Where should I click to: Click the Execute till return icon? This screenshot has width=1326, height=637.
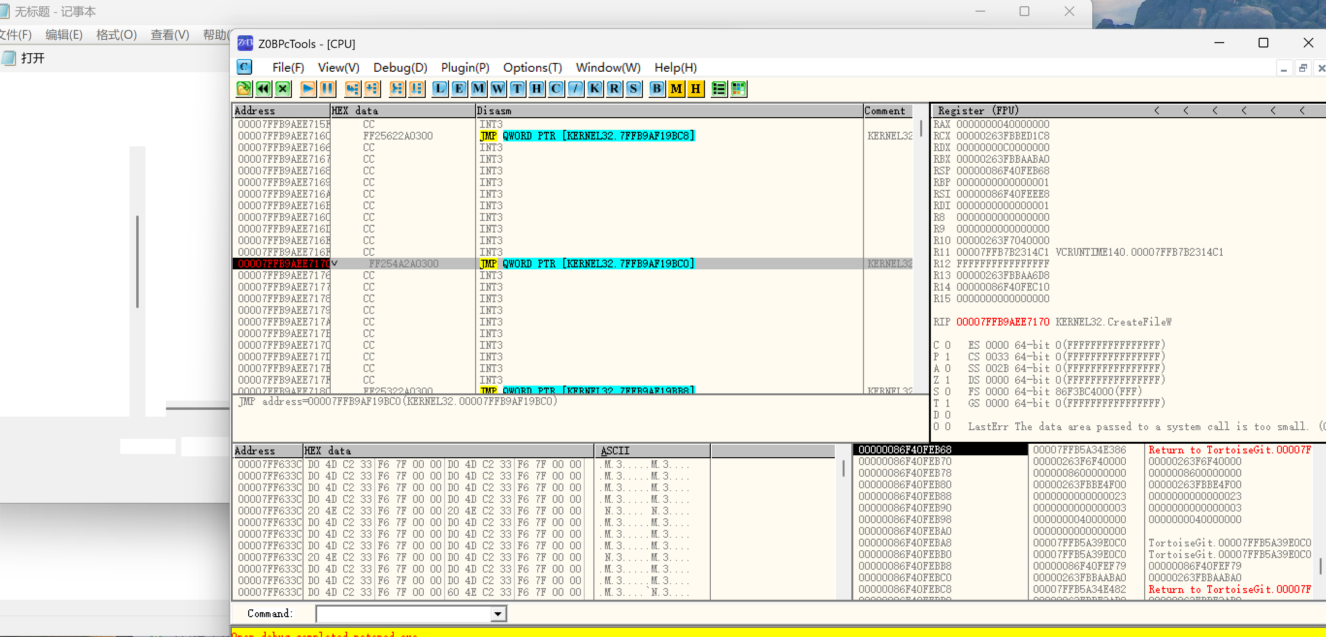tap(417, 89)
